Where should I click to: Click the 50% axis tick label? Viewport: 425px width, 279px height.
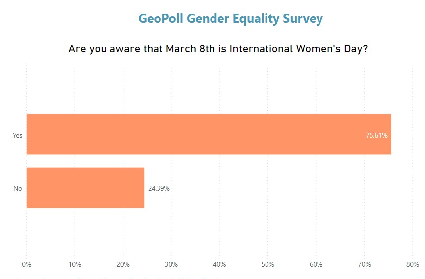pyautogui.click(x=268, y=265)
